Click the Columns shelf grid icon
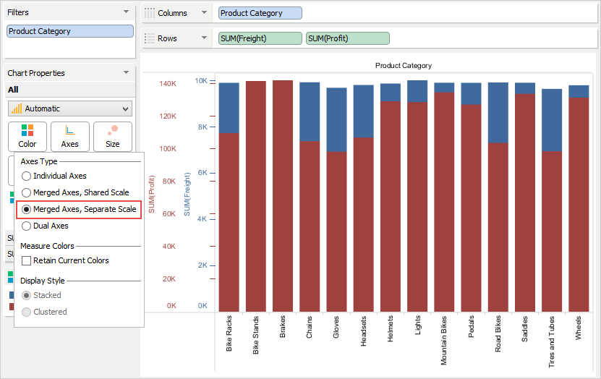Image resolution: width=601 pixels, height=379 pixels. (x=150, y=13)
